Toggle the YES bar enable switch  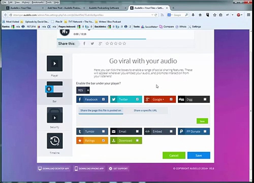tap(83, 90)
